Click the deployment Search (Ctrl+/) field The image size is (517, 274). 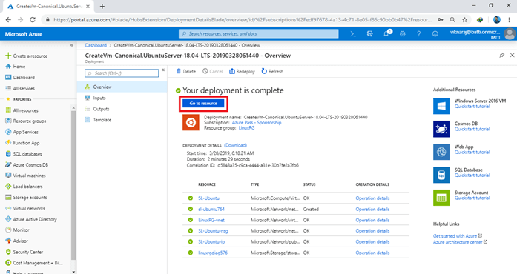[122, 73]
